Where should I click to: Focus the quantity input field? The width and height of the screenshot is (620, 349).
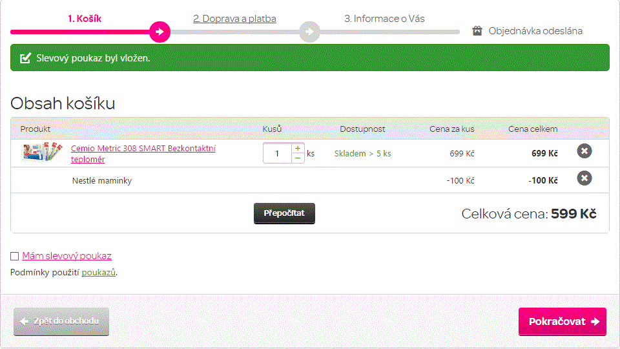tap(278, 153)
